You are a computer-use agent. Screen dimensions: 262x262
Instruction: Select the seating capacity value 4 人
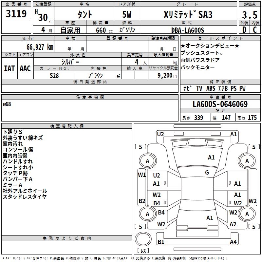(x=140, y=62)
